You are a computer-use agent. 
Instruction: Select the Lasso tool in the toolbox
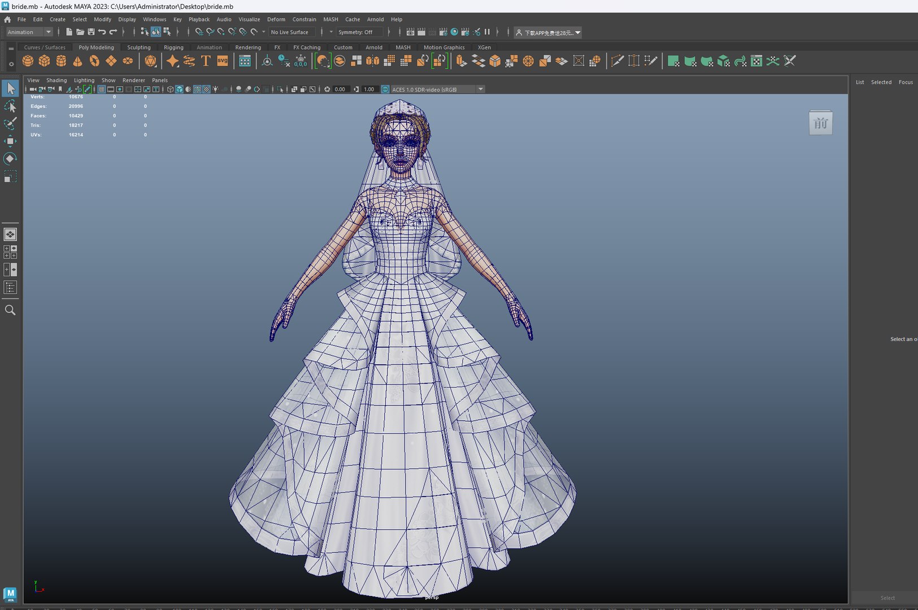click(x=10, y=106)
